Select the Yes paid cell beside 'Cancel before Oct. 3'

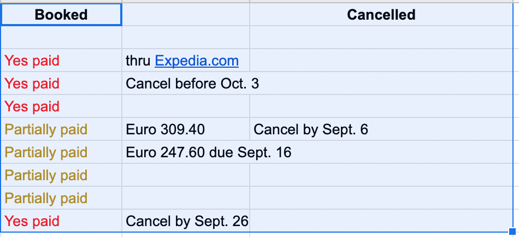[61, 83]
